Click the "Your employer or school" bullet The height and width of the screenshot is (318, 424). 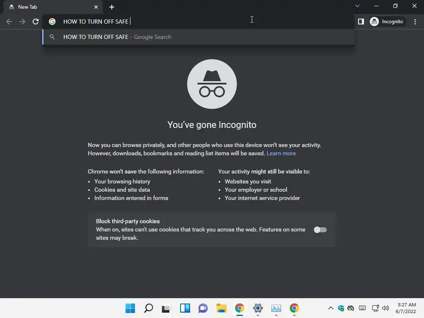click(256, 190)
